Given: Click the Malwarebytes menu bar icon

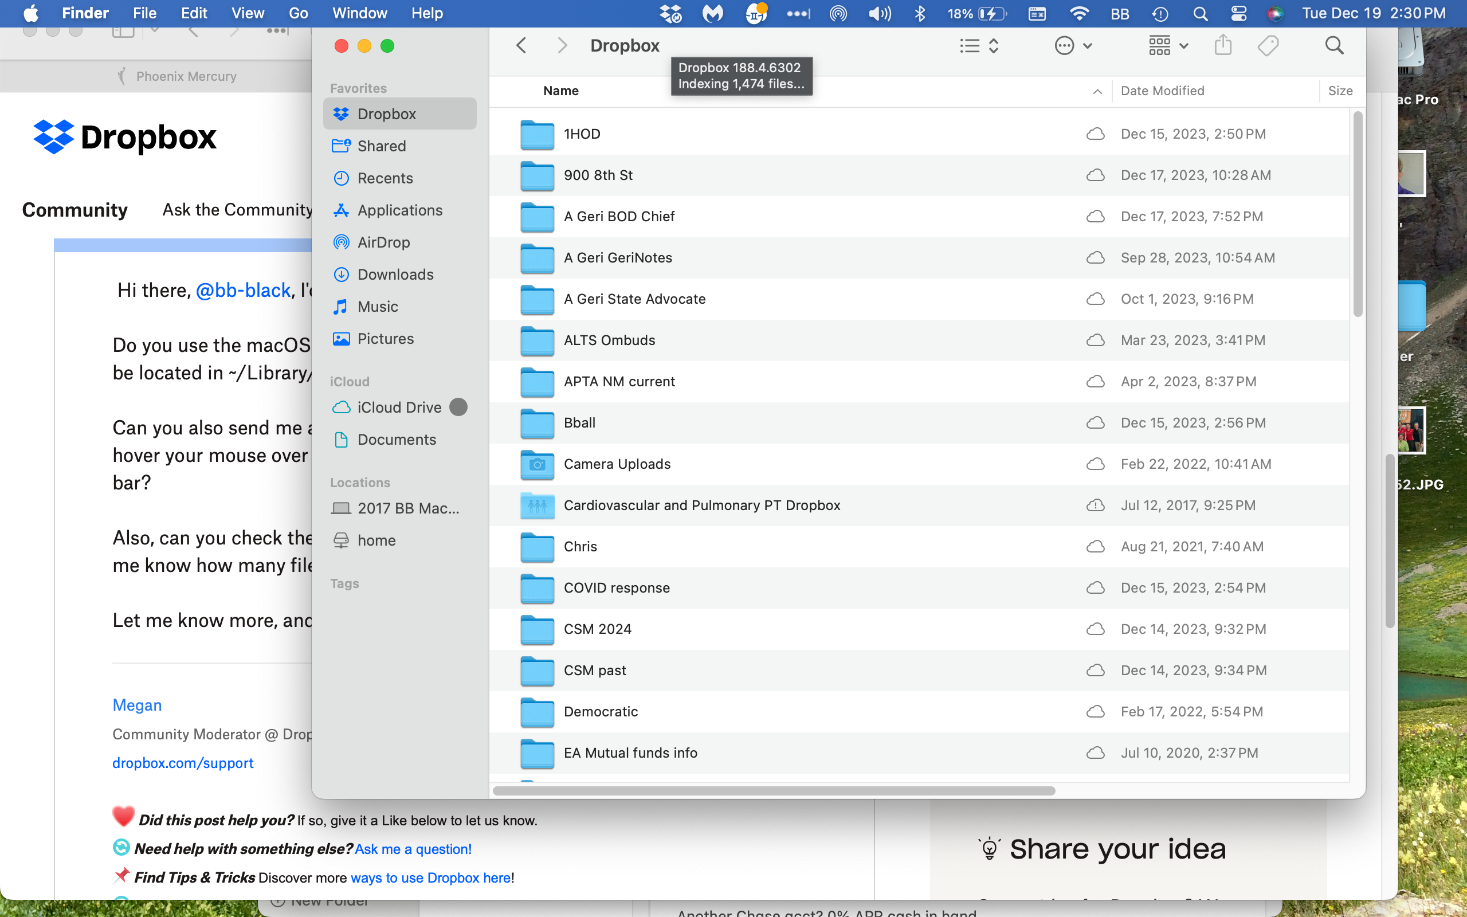Looking at the screenshot, I should point(713,13).
